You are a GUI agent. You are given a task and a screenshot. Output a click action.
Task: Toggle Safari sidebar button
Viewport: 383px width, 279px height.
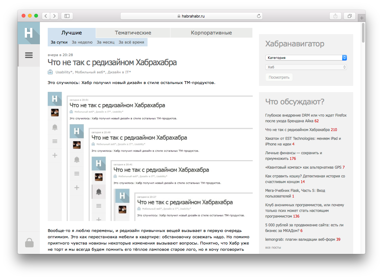[x=67, y=16]
